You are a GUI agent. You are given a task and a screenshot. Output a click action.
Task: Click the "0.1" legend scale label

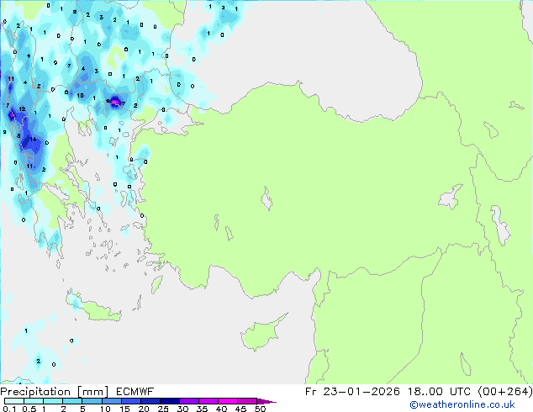[x=9, y=409]
